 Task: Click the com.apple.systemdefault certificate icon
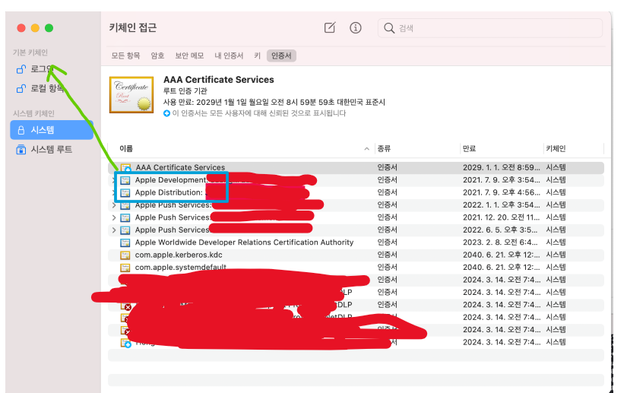click(x=125, y=268)
